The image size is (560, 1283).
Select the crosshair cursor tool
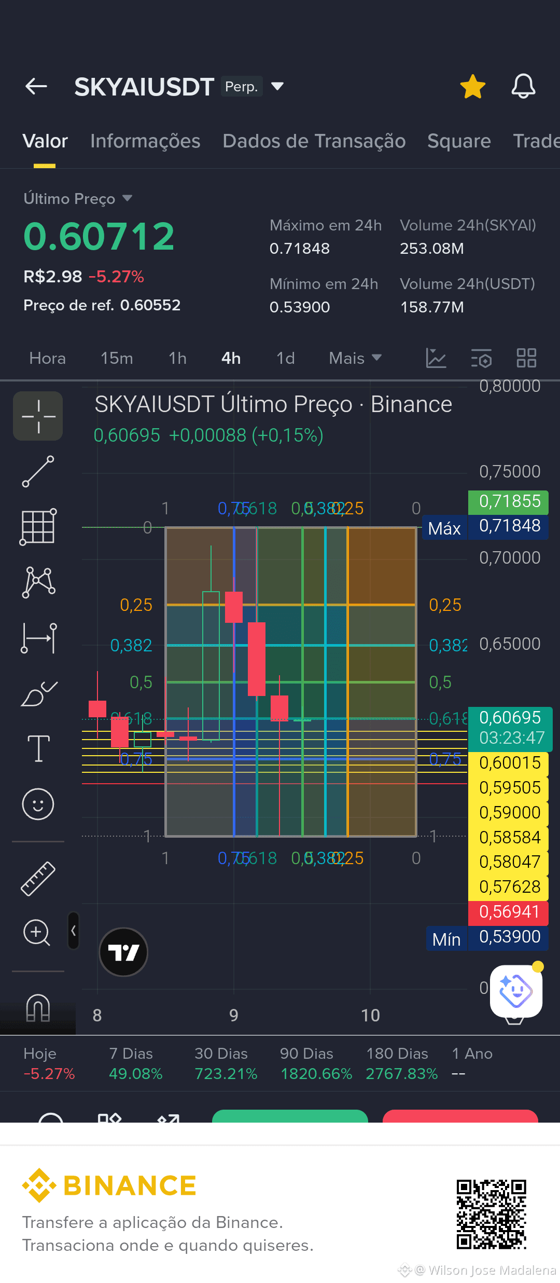tap(38, 416)
